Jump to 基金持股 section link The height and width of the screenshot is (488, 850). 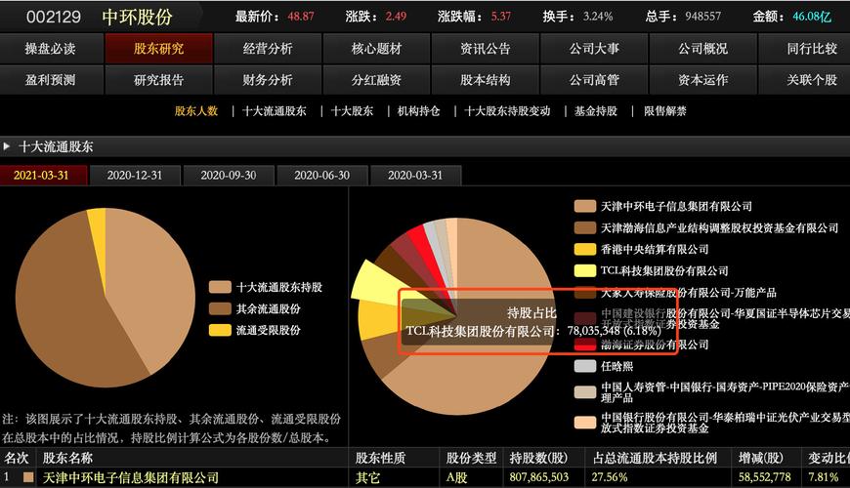pyautogui.click(x=596, y=111)
